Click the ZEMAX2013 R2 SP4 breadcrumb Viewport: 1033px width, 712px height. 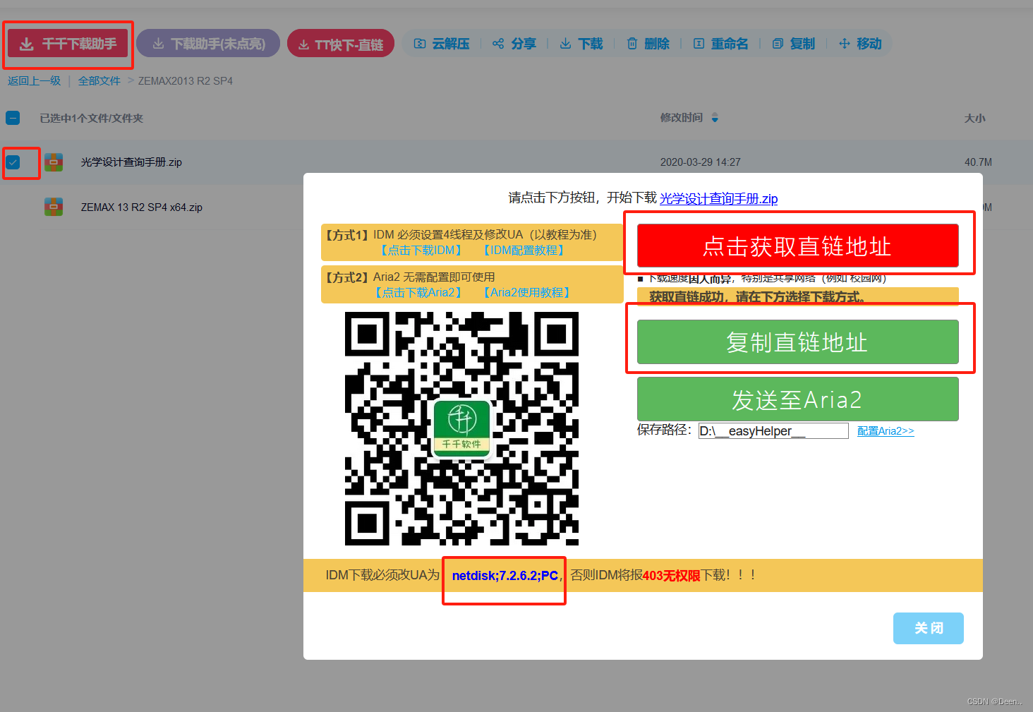click(186, 81)
